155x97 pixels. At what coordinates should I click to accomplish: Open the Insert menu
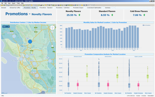(x=13, y=3)
